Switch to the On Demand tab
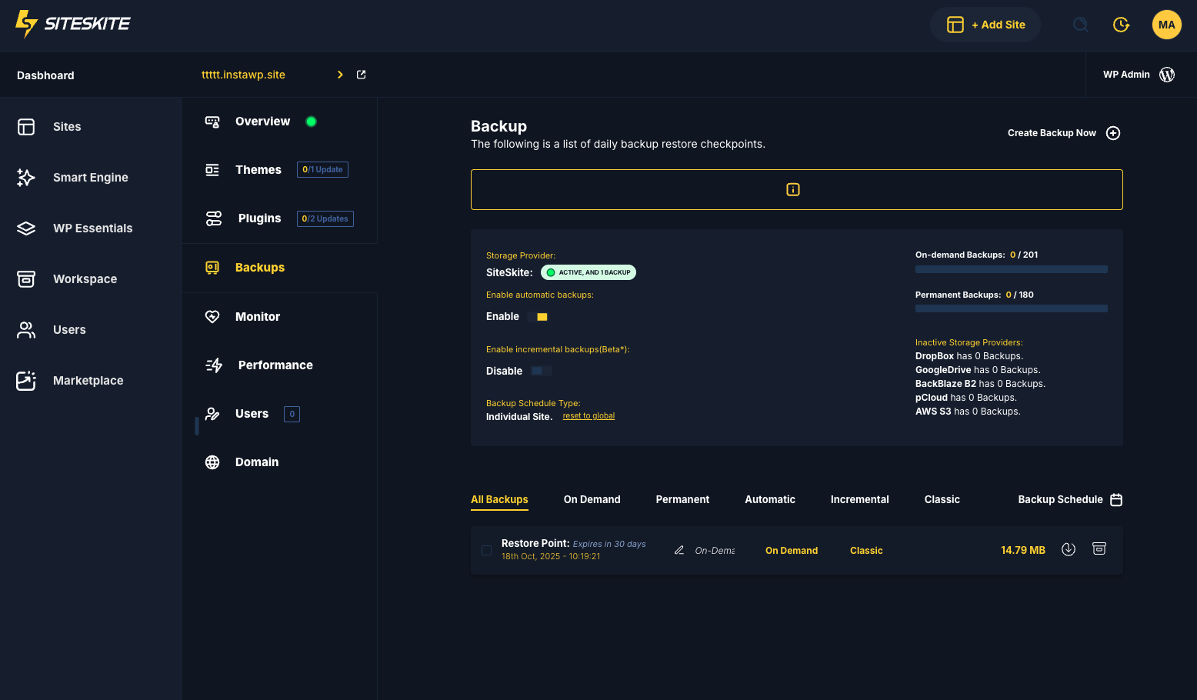1197x700 pixels. click(x=592, y=500)
